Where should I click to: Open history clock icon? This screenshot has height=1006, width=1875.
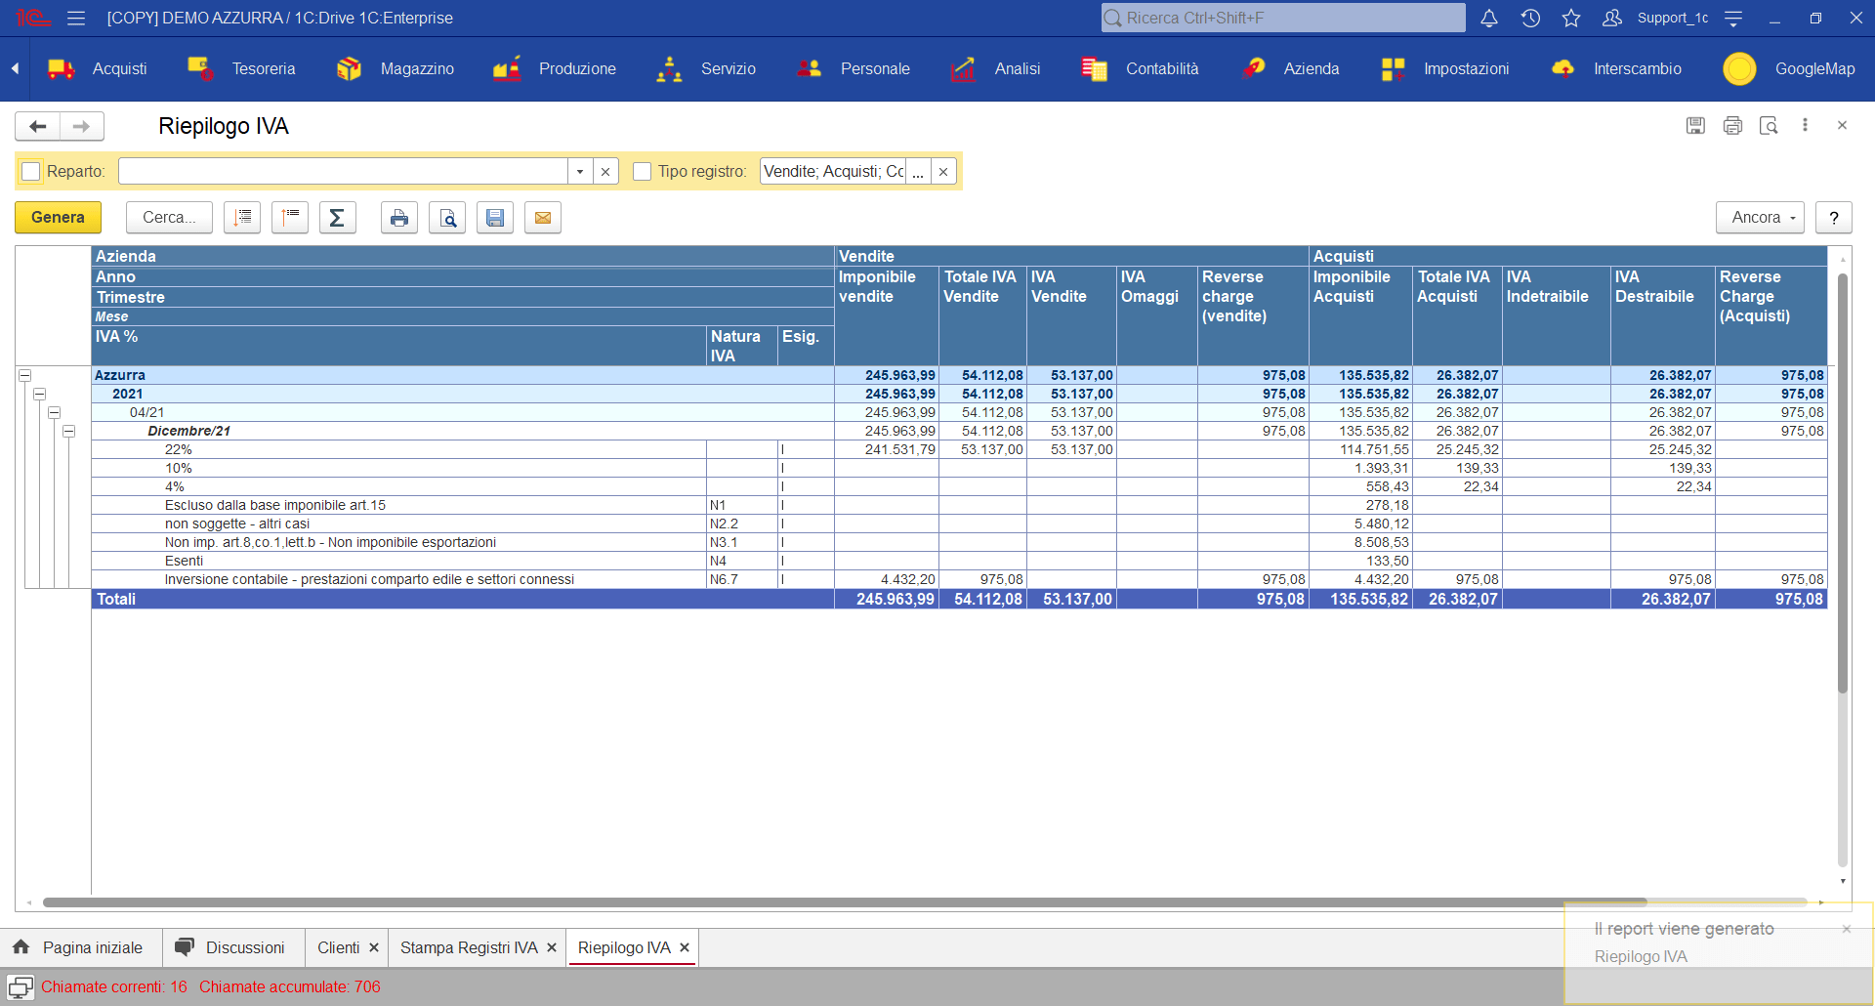point(1530,18)
